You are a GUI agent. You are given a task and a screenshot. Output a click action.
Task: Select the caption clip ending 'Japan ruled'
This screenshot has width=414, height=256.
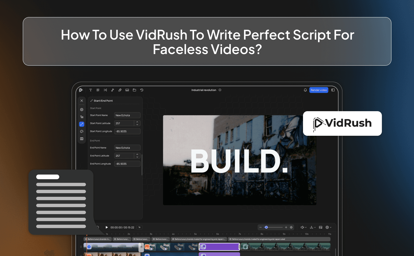tap(279, 239)
